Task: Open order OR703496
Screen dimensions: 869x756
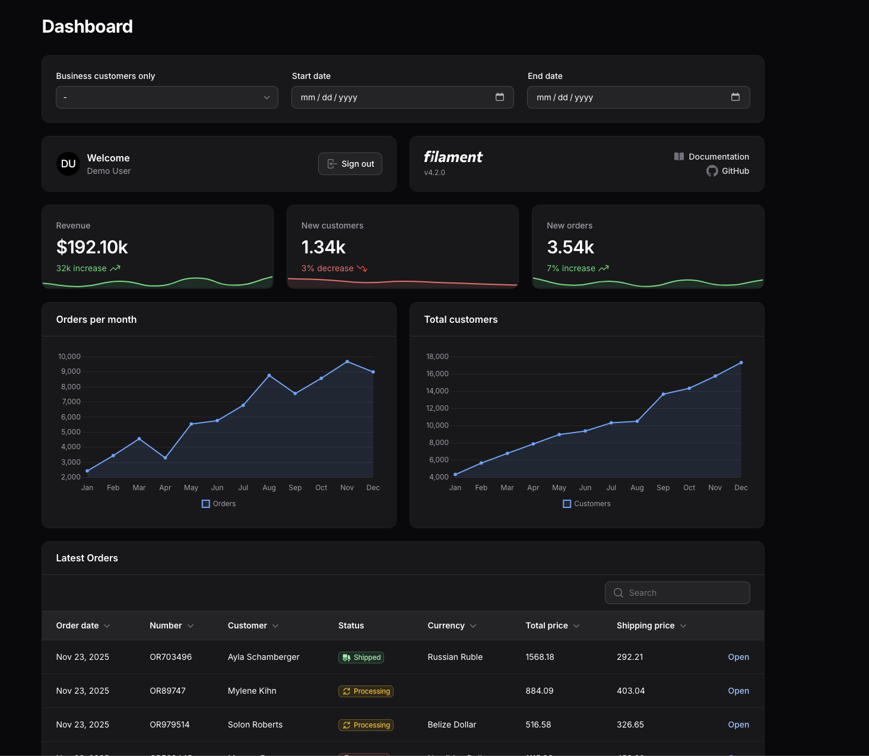Action: tap(738, 657)
